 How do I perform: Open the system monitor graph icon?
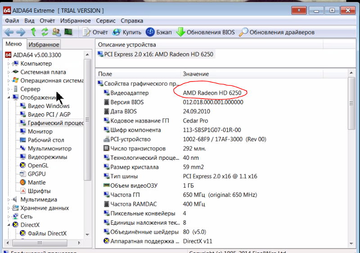point(68,32)
